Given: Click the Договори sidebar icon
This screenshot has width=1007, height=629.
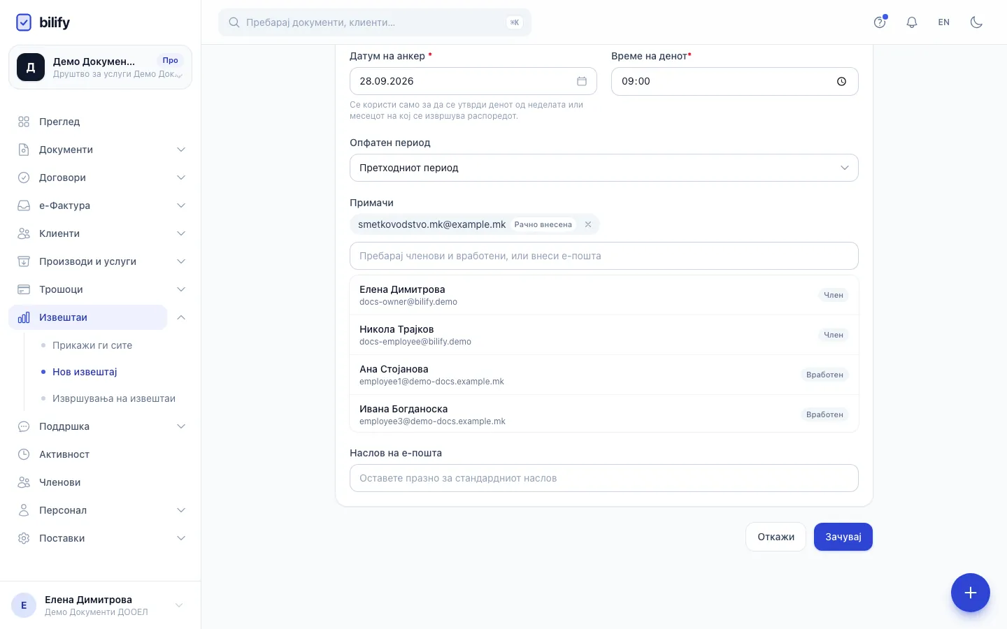Looking at the screenshot, I should [x=24, y=178].
